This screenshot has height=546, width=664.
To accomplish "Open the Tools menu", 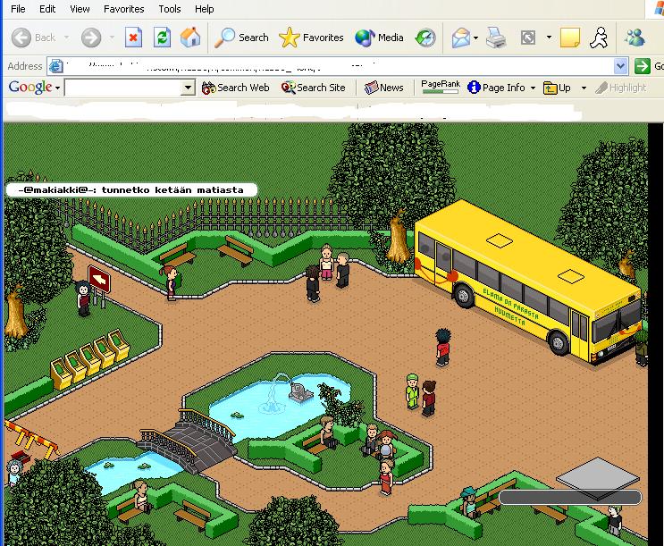I will pos(170,9).
